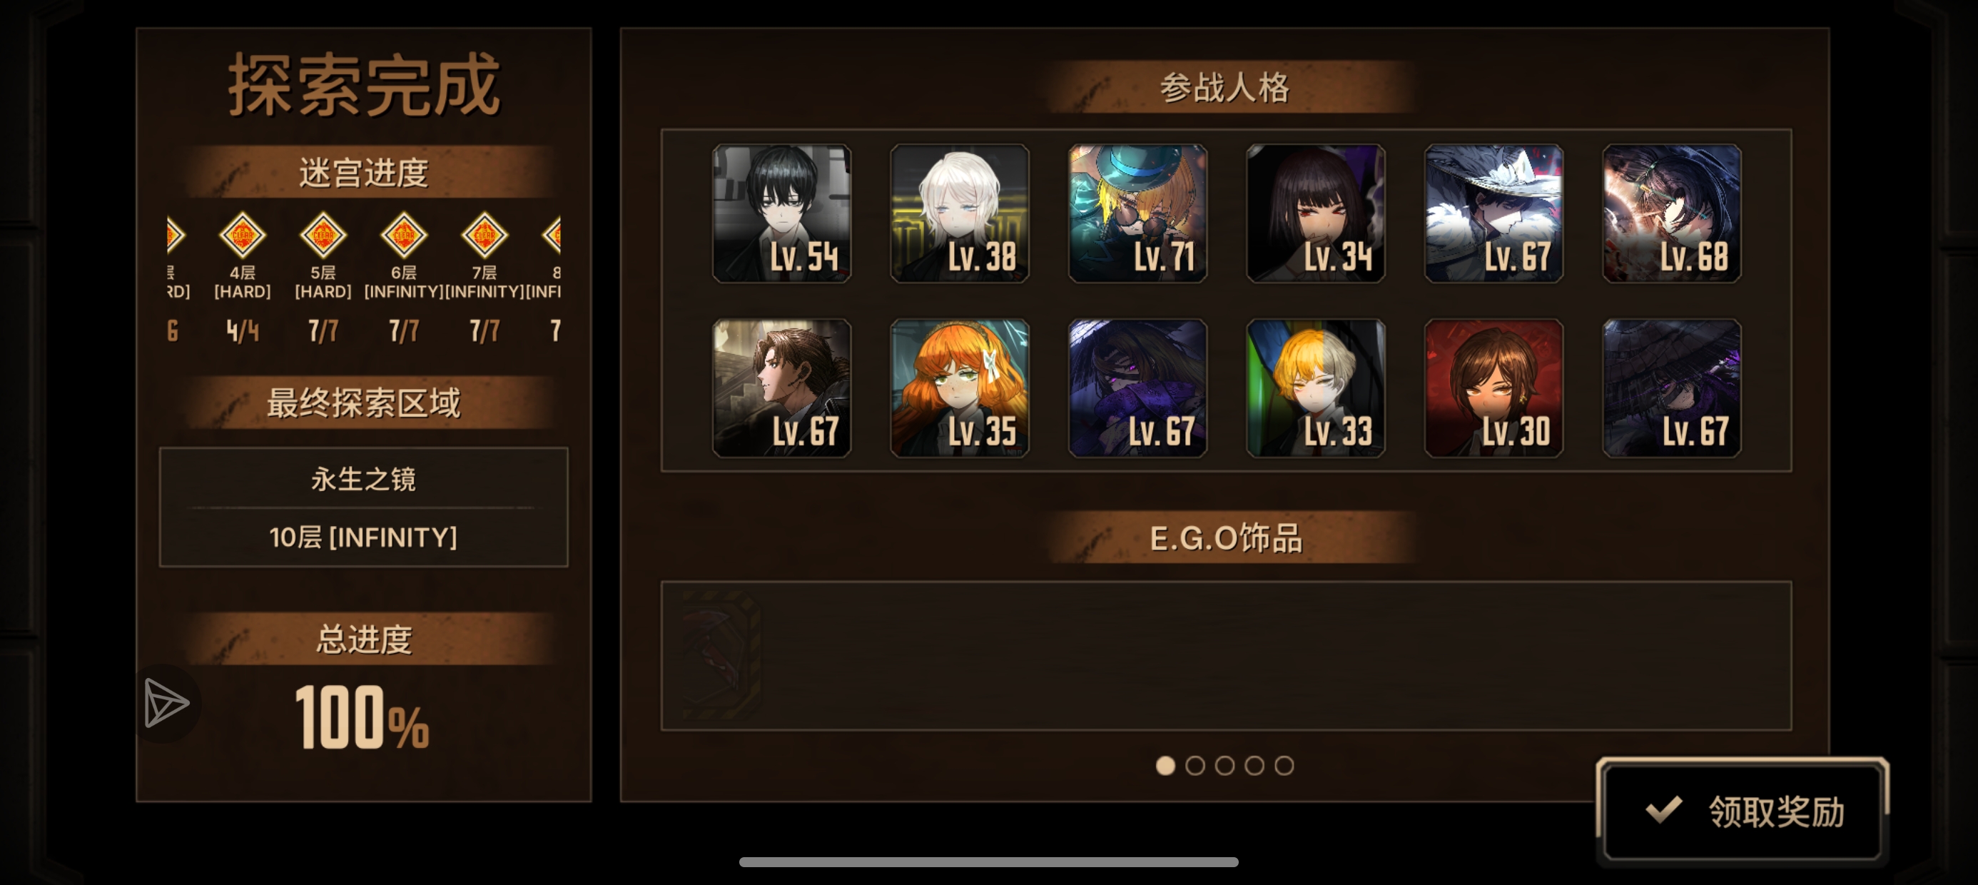Select the 5层 HARD floor diamond icon
The image size is (1978, 885).
(x=323, y=235)
